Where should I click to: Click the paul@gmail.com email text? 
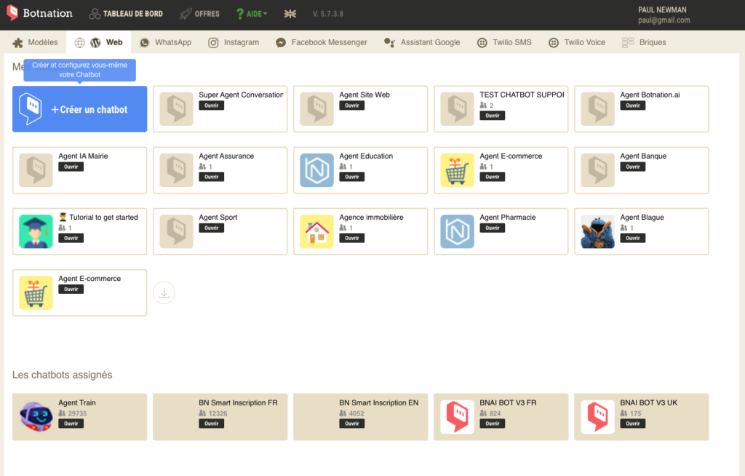(x=664, y=20)
